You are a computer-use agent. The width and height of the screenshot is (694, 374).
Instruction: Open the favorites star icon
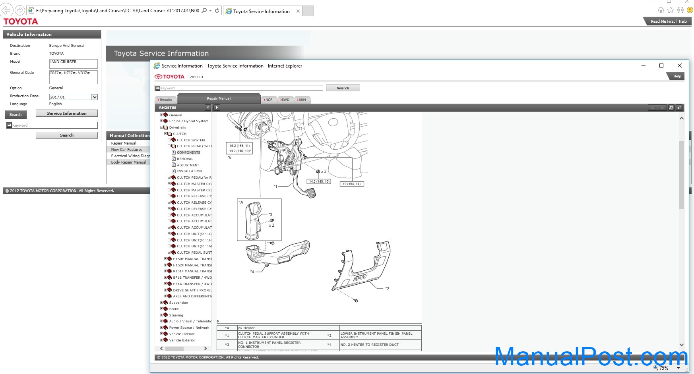[x=671, y=10]
